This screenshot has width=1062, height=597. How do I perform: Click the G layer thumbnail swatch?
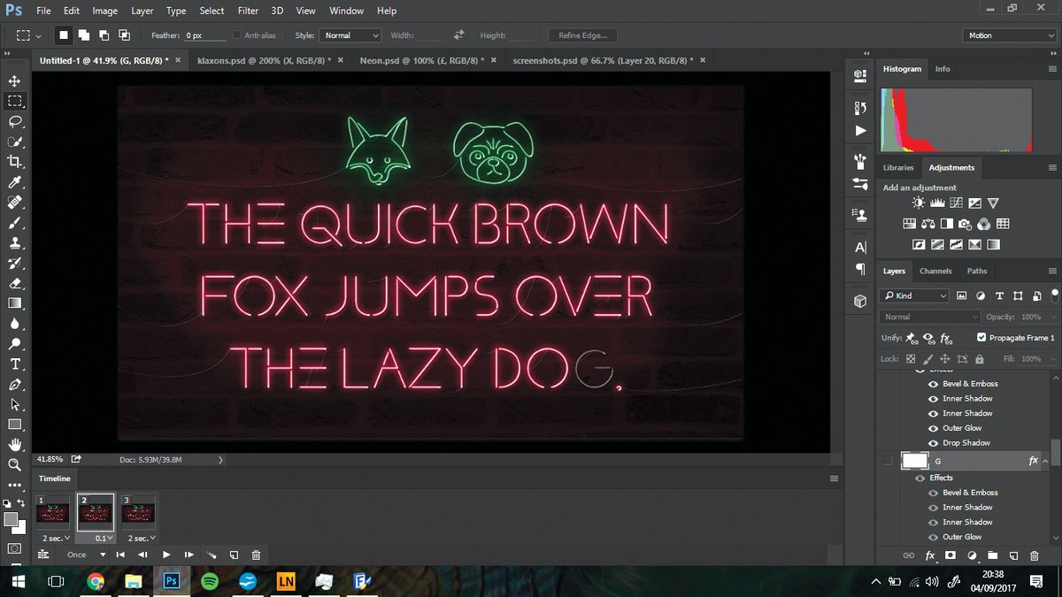pos(917,460)
